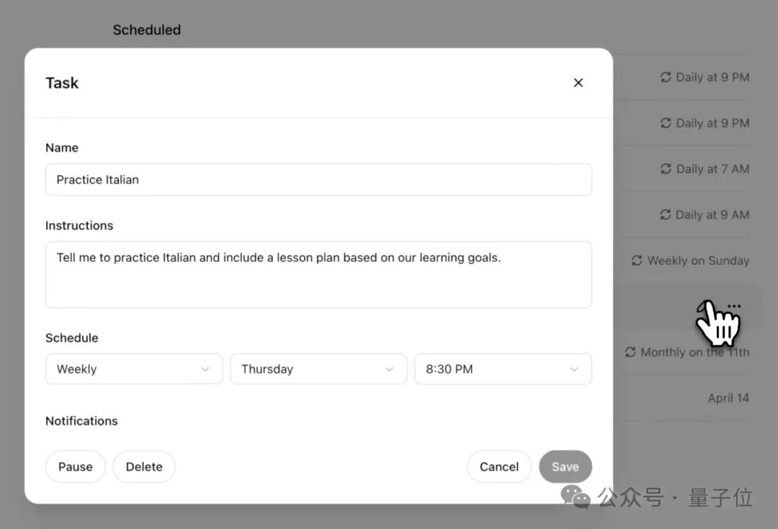Cancel the task edits
The height and width of the screenshot is (529, 778).
point(499,466)
